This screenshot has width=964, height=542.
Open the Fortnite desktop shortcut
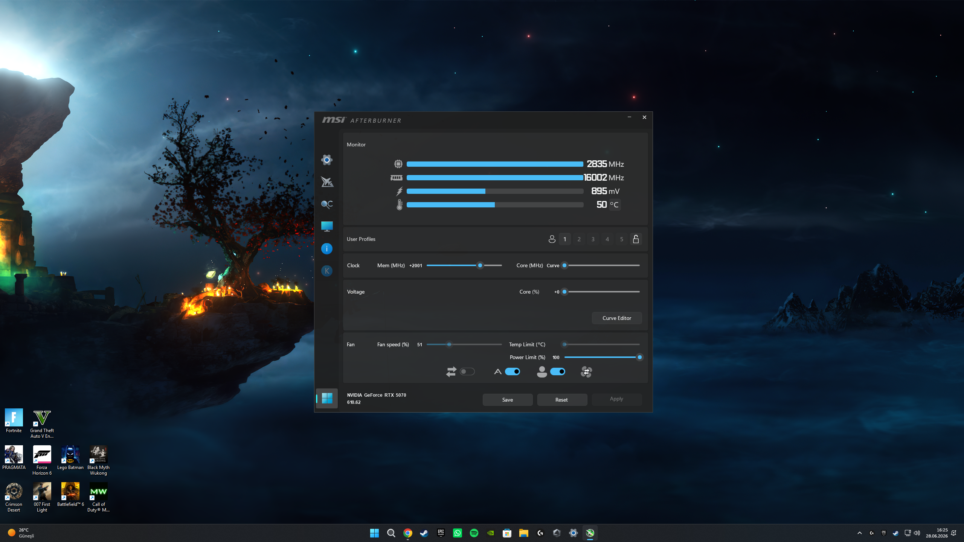point(14,421)
